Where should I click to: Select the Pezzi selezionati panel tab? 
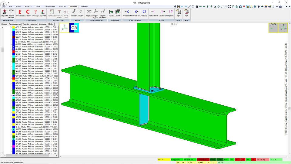[x=15, y=24]
